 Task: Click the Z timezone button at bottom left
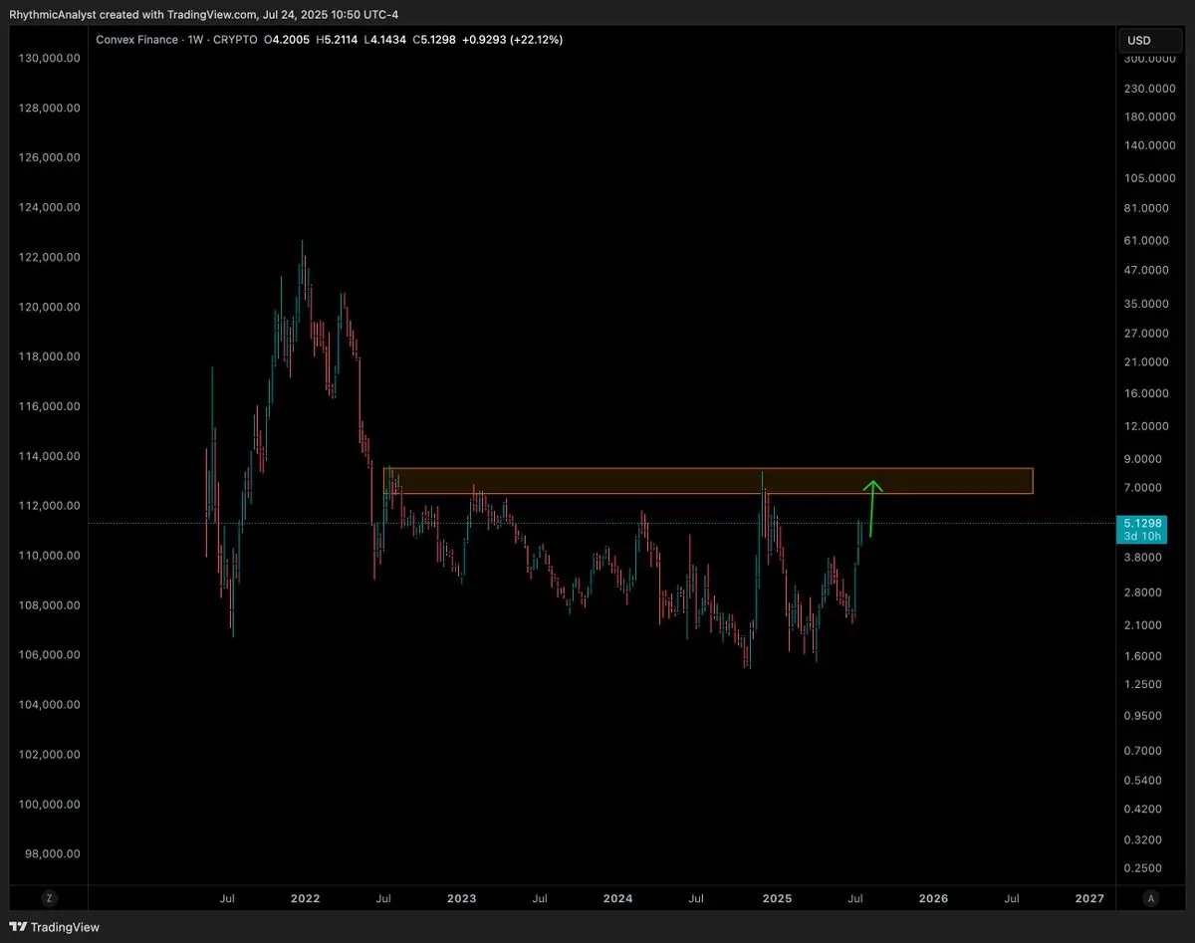(x=49, y=898)
